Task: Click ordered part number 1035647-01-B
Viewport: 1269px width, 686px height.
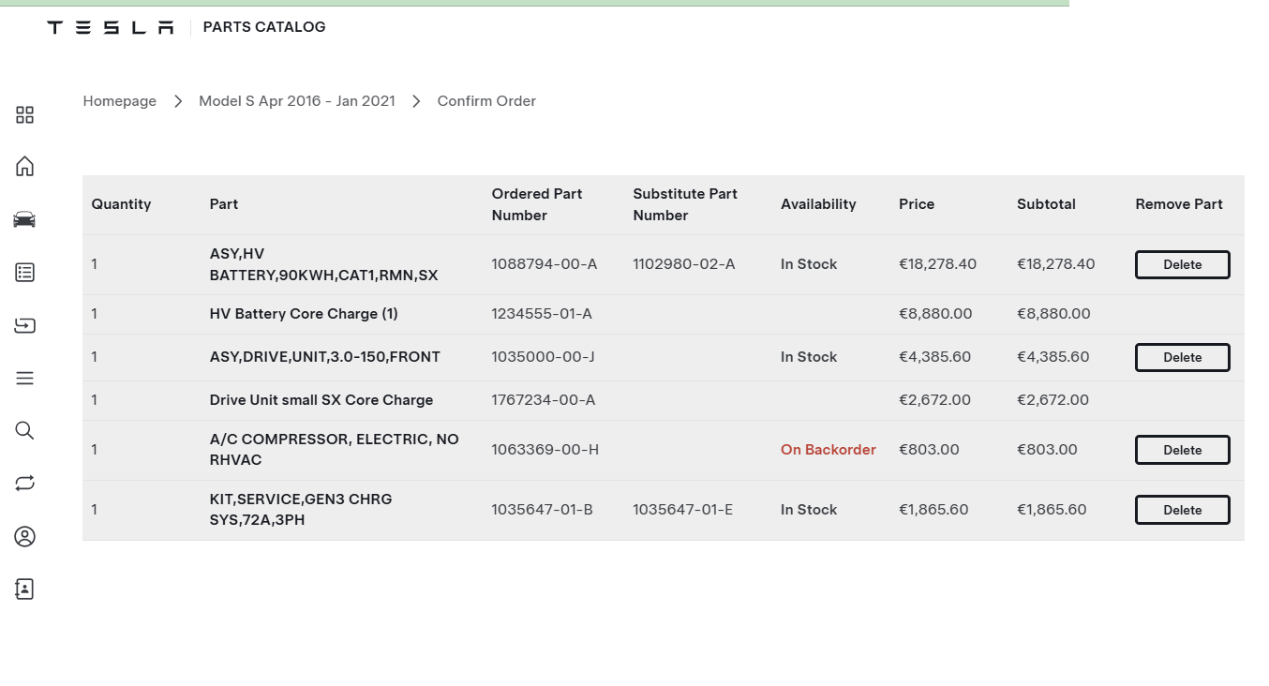Action: [x=543, y=510]
